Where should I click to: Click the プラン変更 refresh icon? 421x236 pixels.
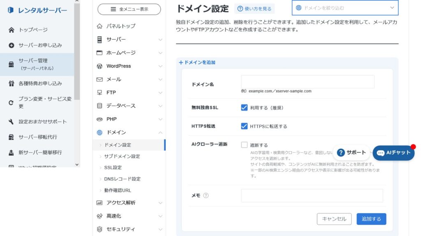point(11,102)
